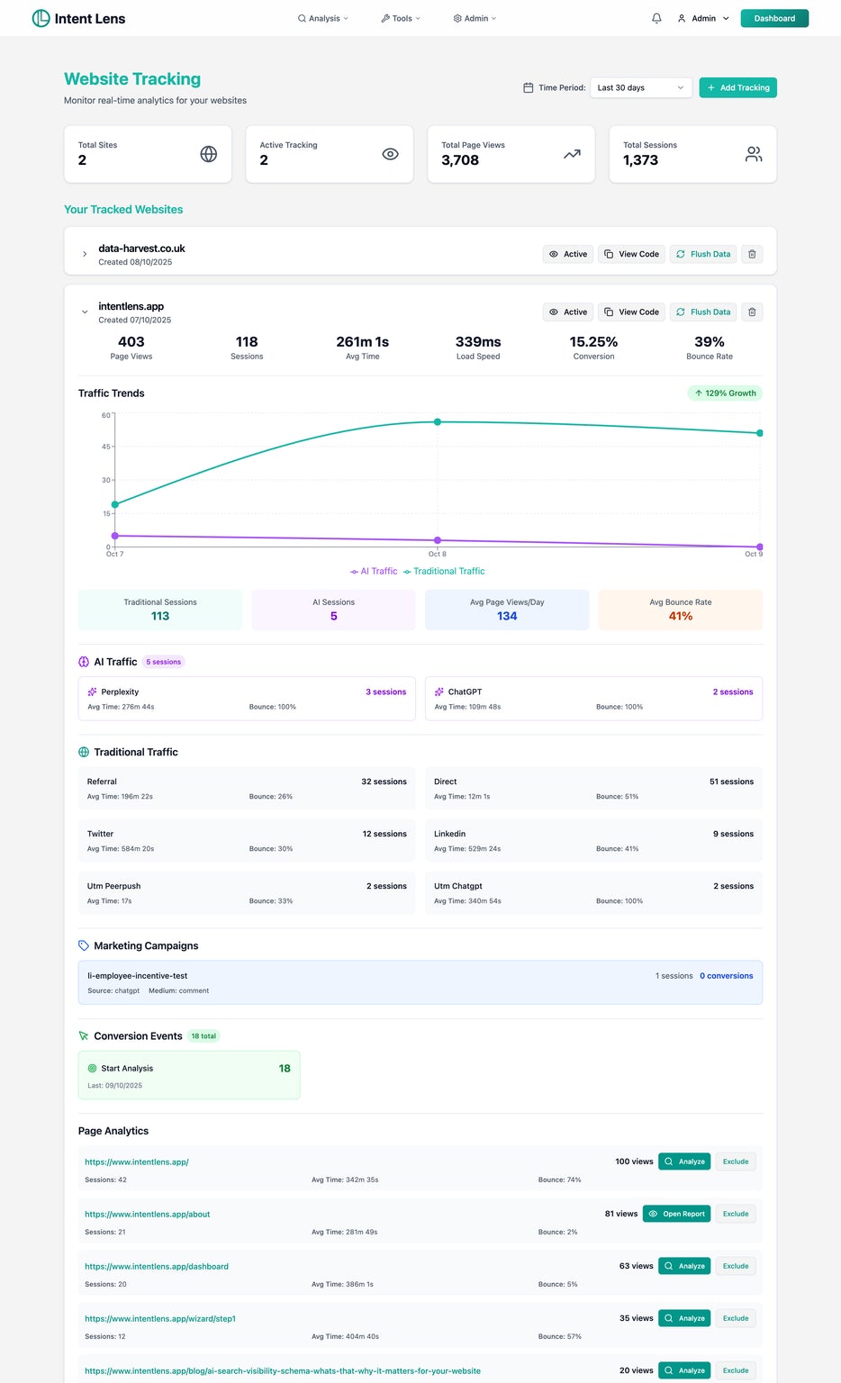
Task: Toggle the AI Traffic legend series
Action: click(374, 571)
